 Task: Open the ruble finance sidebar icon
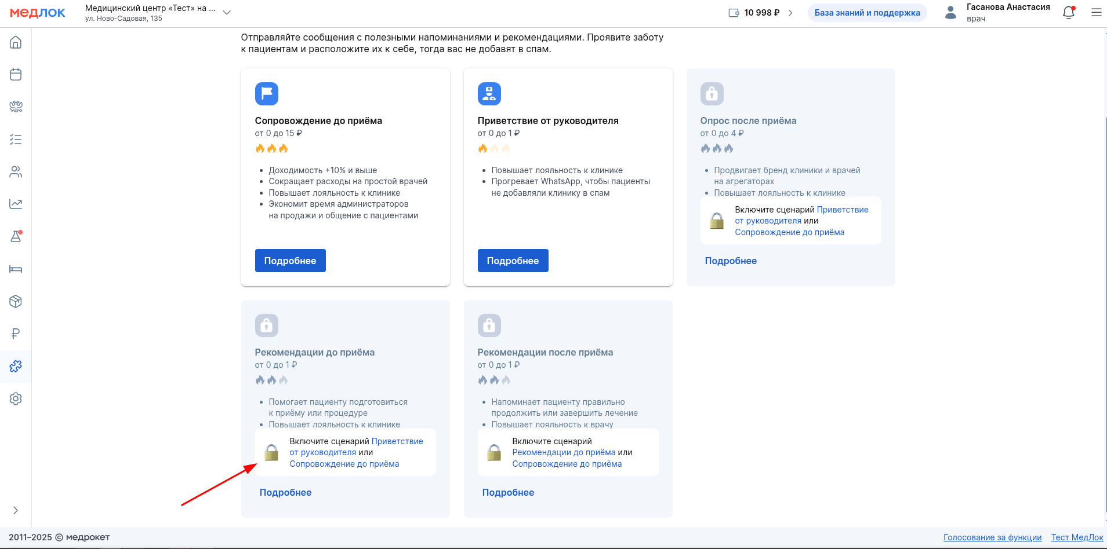click(x=16, y=334)
